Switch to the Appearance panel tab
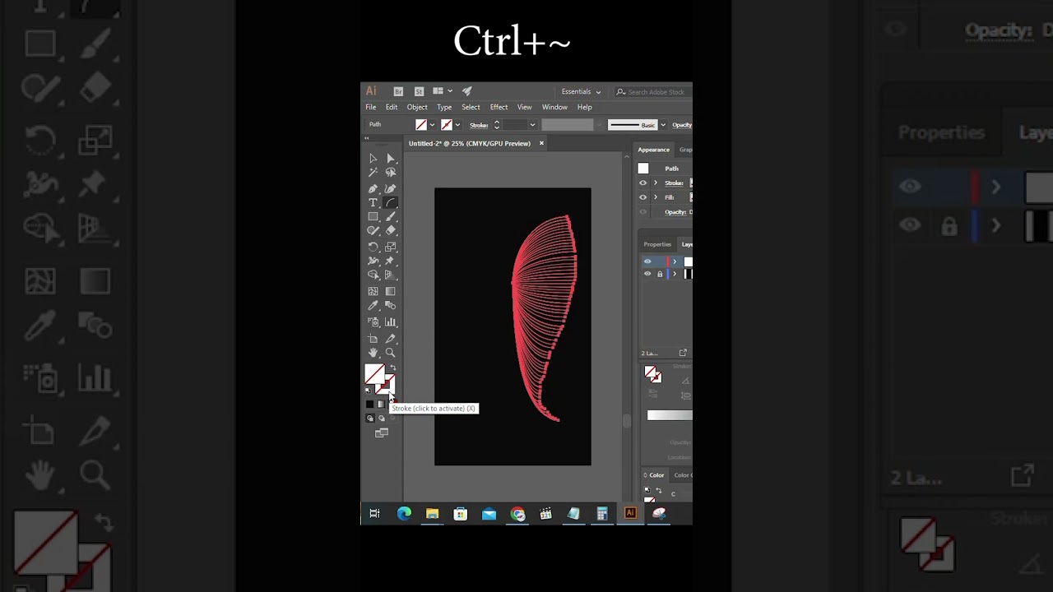Viewport: 1053px width, 592px height. pyautogui.click(x=653, y=150)
